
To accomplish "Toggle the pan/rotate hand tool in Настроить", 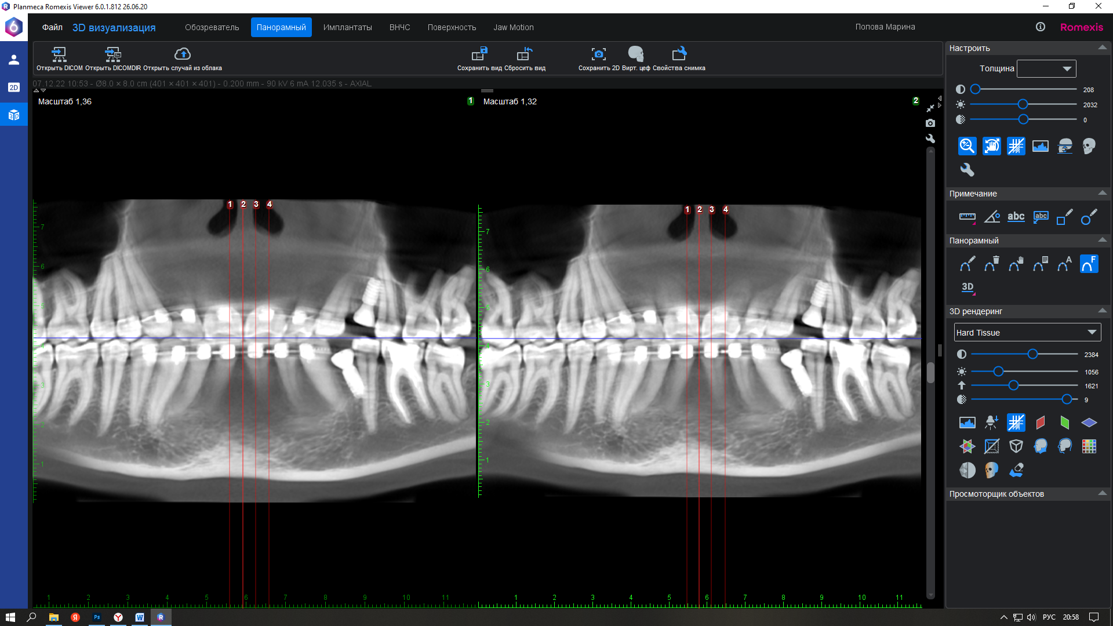I will pyautogui.click(x=991, y=145).
